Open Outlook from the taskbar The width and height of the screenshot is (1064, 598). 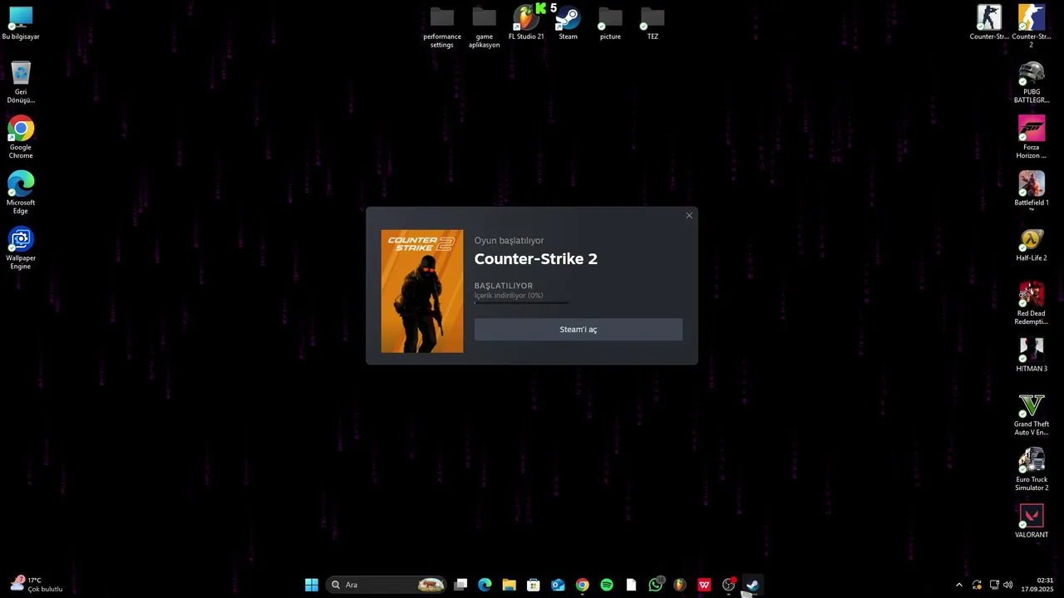tap(558, 585)
